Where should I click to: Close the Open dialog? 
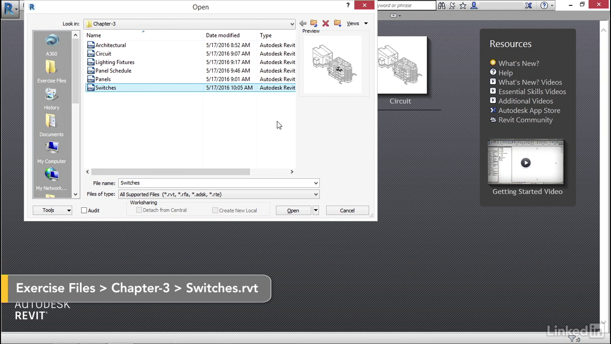pos(364,5)
